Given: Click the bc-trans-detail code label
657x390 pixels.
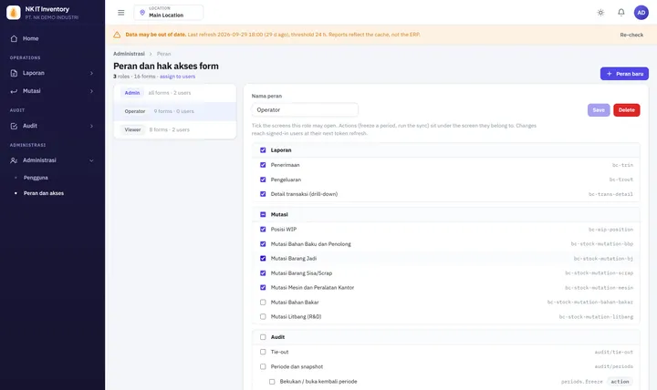Looking at the screenshot, I should (x=610, y=194).
